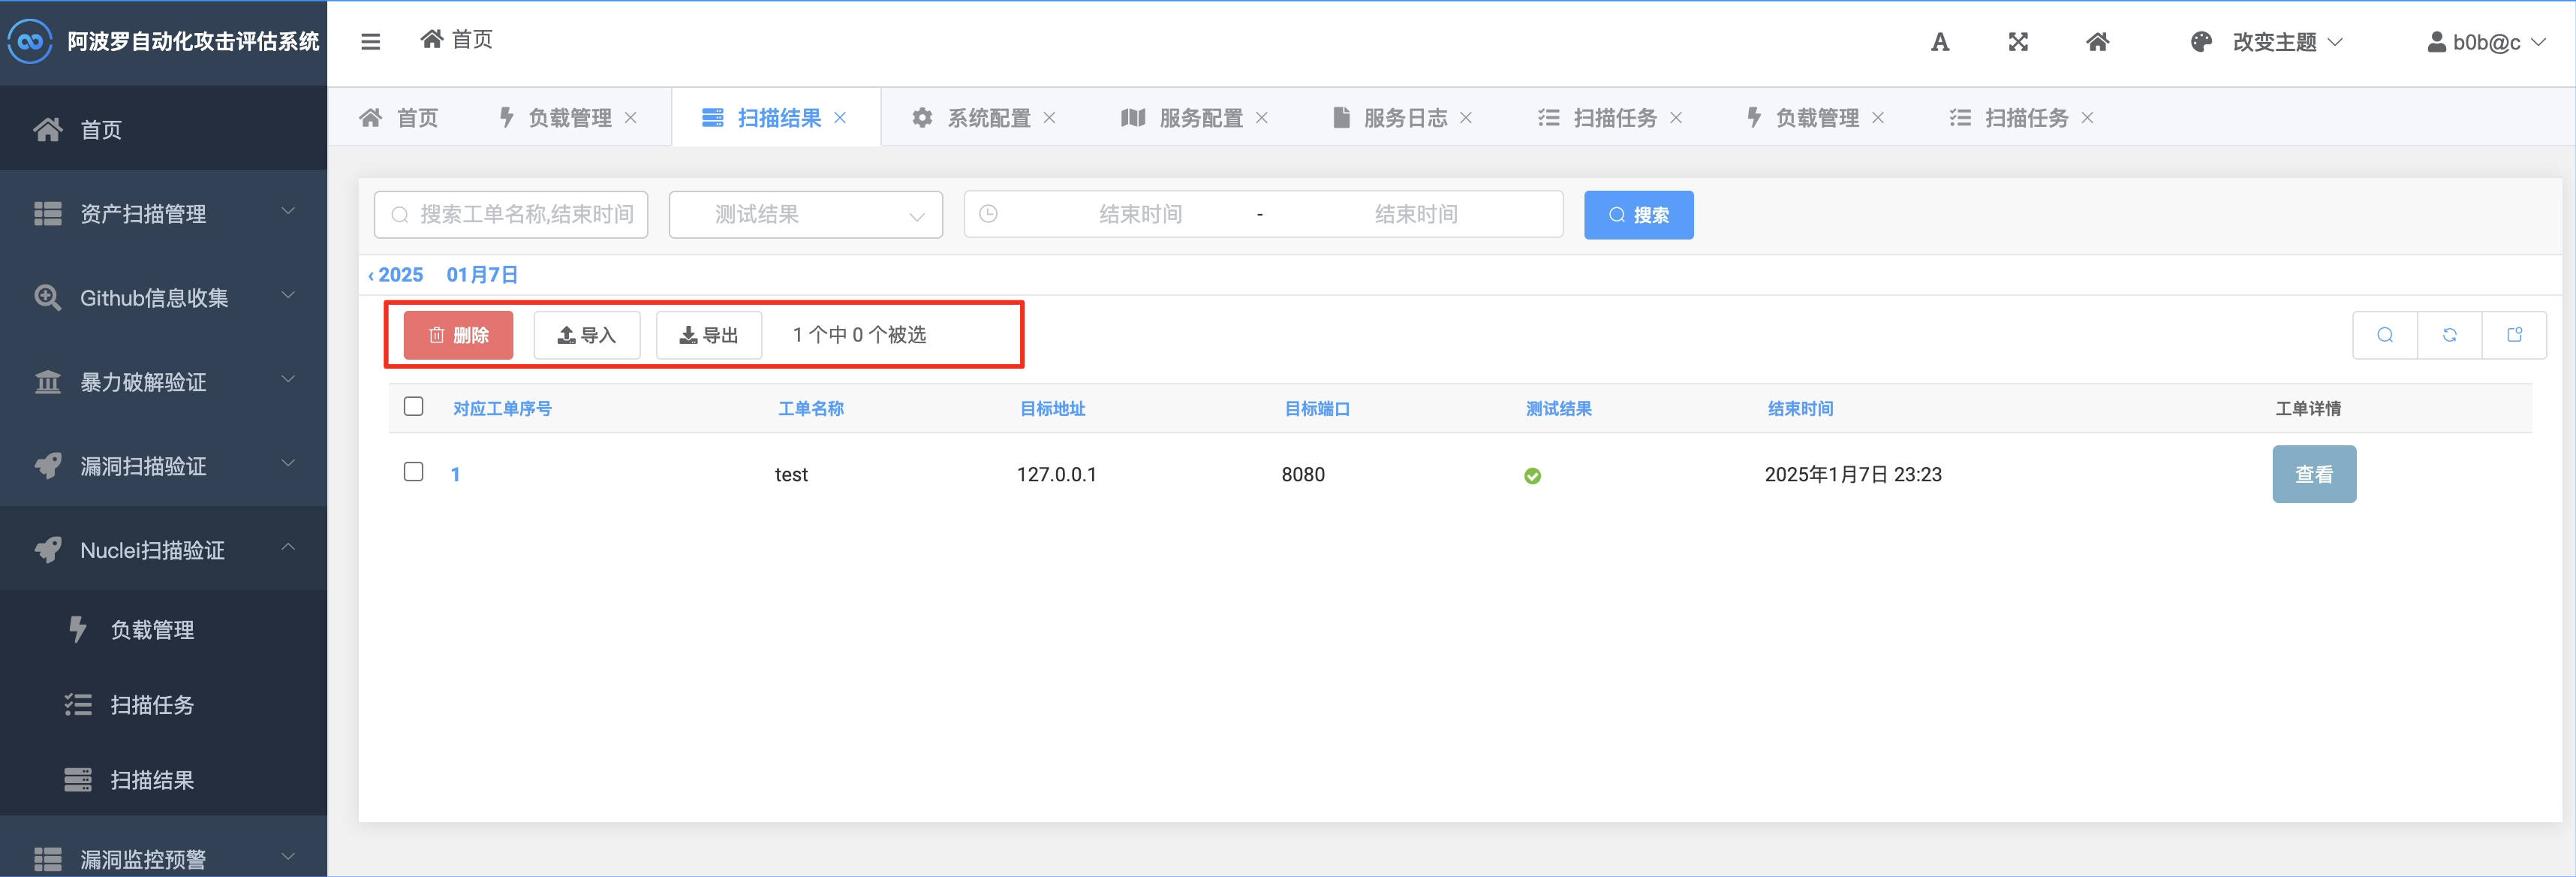The width and height of the screenshot is (2576, 877).
Task: Open 扫描任务 in sidebar submenu
Action: (x=164, y=704)
